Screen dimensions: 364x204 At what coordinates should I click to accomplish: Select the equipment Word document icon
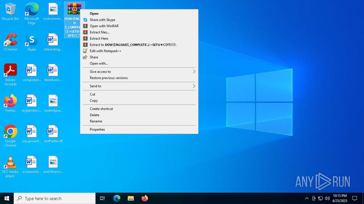coord(32,134)
